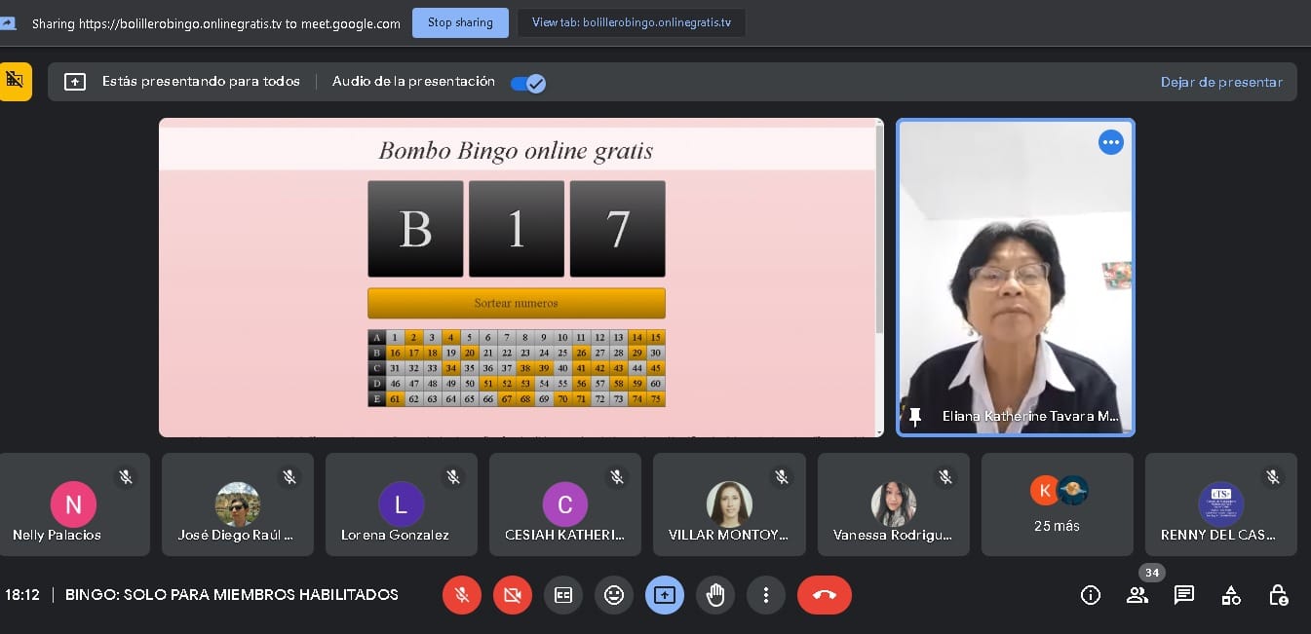1311x634 pixels.
Task: Open options on Eliana's video tile
Action: [1111, 142]
